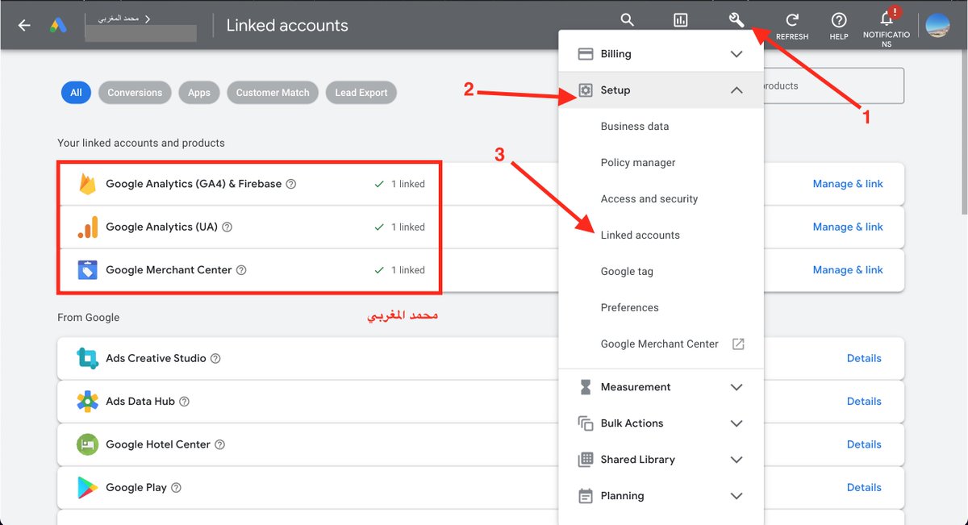This screenshot has height=525, width=968.
Task: Click the Shared Library grid icon
Action: click(586, 460)
